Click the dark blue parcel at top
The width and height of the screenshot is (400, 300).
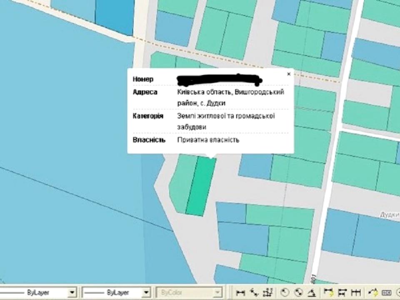coord(115,16)
